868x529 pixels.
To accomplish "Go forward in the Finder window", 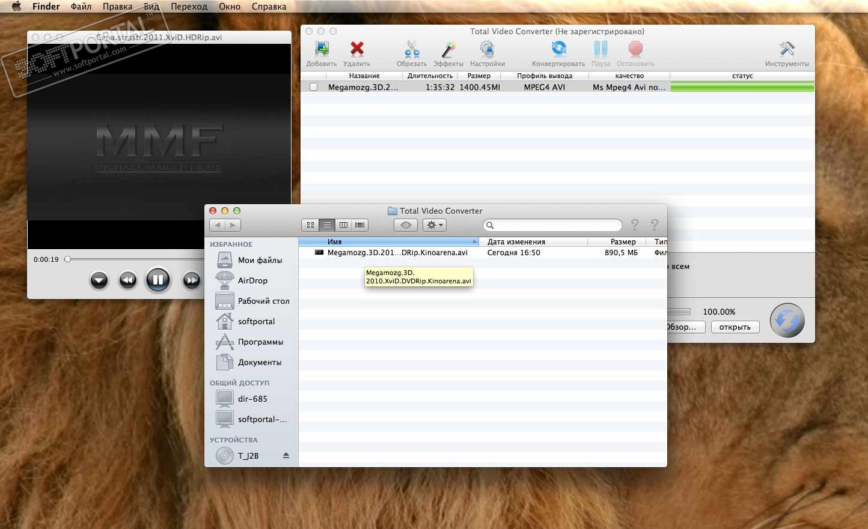I will pos(233,225).
